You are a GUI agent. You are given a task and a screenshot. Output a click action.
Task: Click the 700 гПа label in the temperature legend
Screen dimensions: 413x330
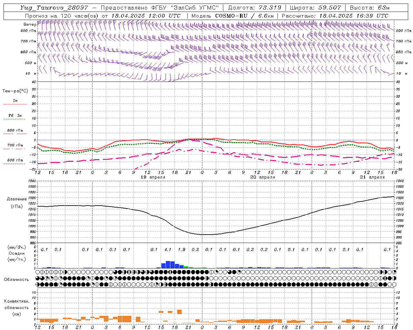click(15, 145)
